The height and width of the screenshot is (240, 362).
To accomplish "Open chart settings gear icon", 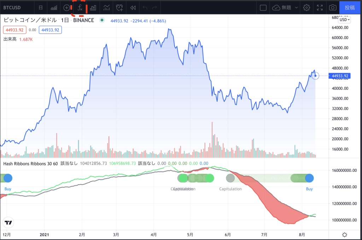I will 306,8.
